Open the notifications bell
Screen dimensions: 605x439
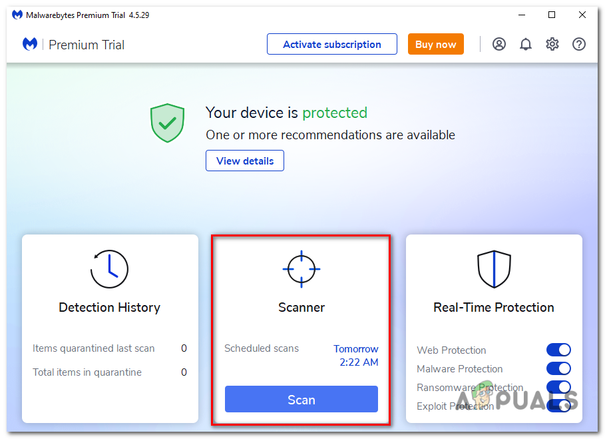click(x=526, y=44)
